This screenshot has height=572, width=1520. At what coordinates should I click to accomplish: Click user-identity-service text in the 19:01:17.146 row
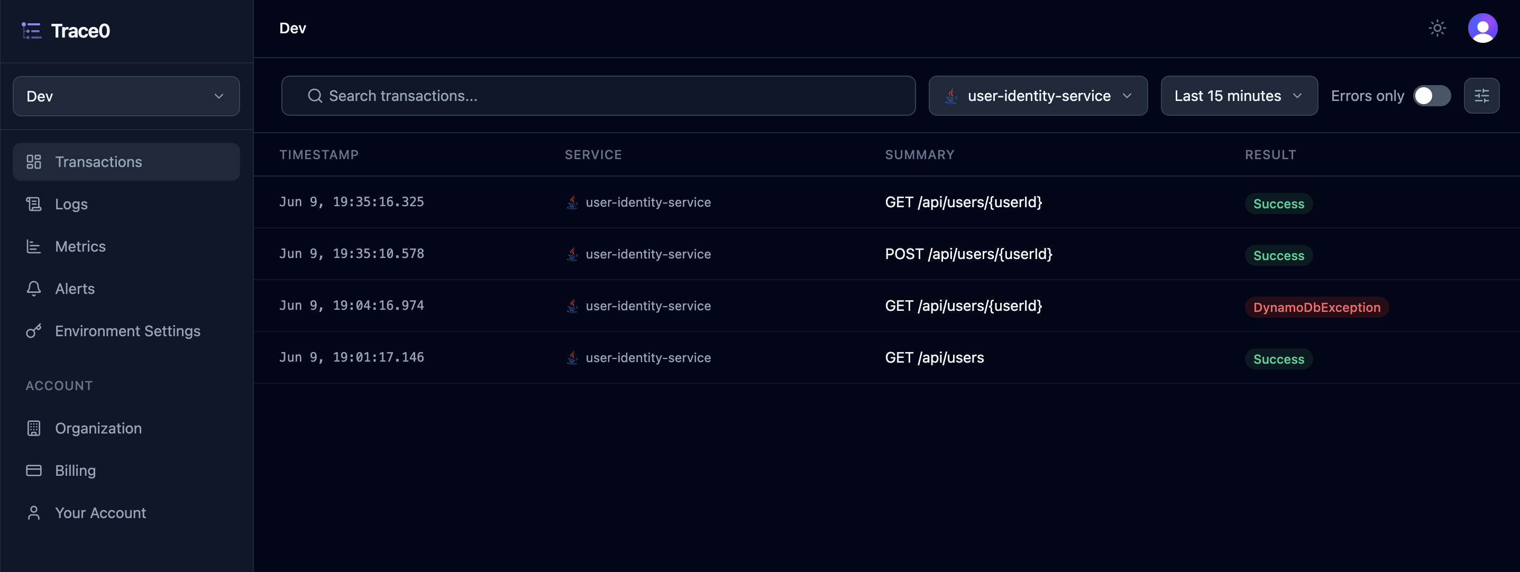point(648,358)
